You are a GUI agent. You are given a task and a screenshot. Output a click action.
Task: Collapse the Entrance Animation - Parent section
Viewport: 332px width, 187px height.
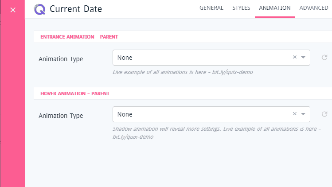[x=79, y=37]
